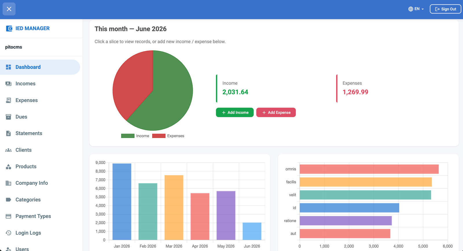Click the Apr 2026 bar
The image size is (463, 251).
(x=200, y=217)
